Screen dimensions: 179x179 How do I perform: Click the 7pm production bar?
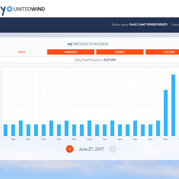coord(150,130)
